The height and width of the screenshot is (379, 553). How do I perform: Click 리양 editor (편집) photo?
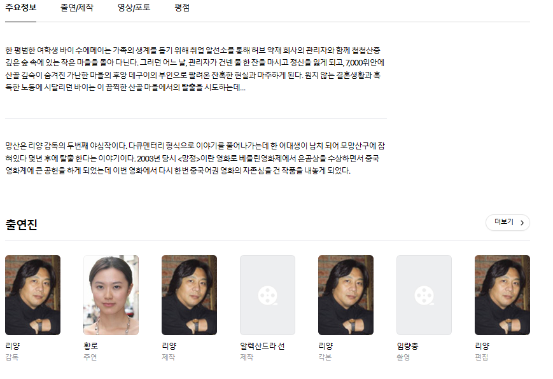(503, 295)
